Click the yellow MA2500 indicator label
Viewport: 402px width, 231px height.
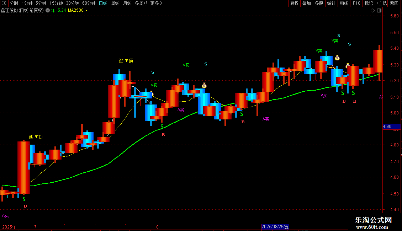click(x=78, y=10)
